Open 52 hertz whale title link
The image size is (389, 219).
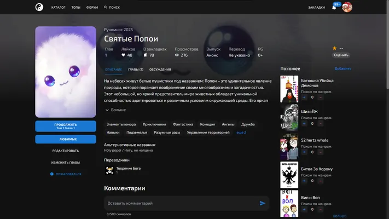click(x=315, y=140)
